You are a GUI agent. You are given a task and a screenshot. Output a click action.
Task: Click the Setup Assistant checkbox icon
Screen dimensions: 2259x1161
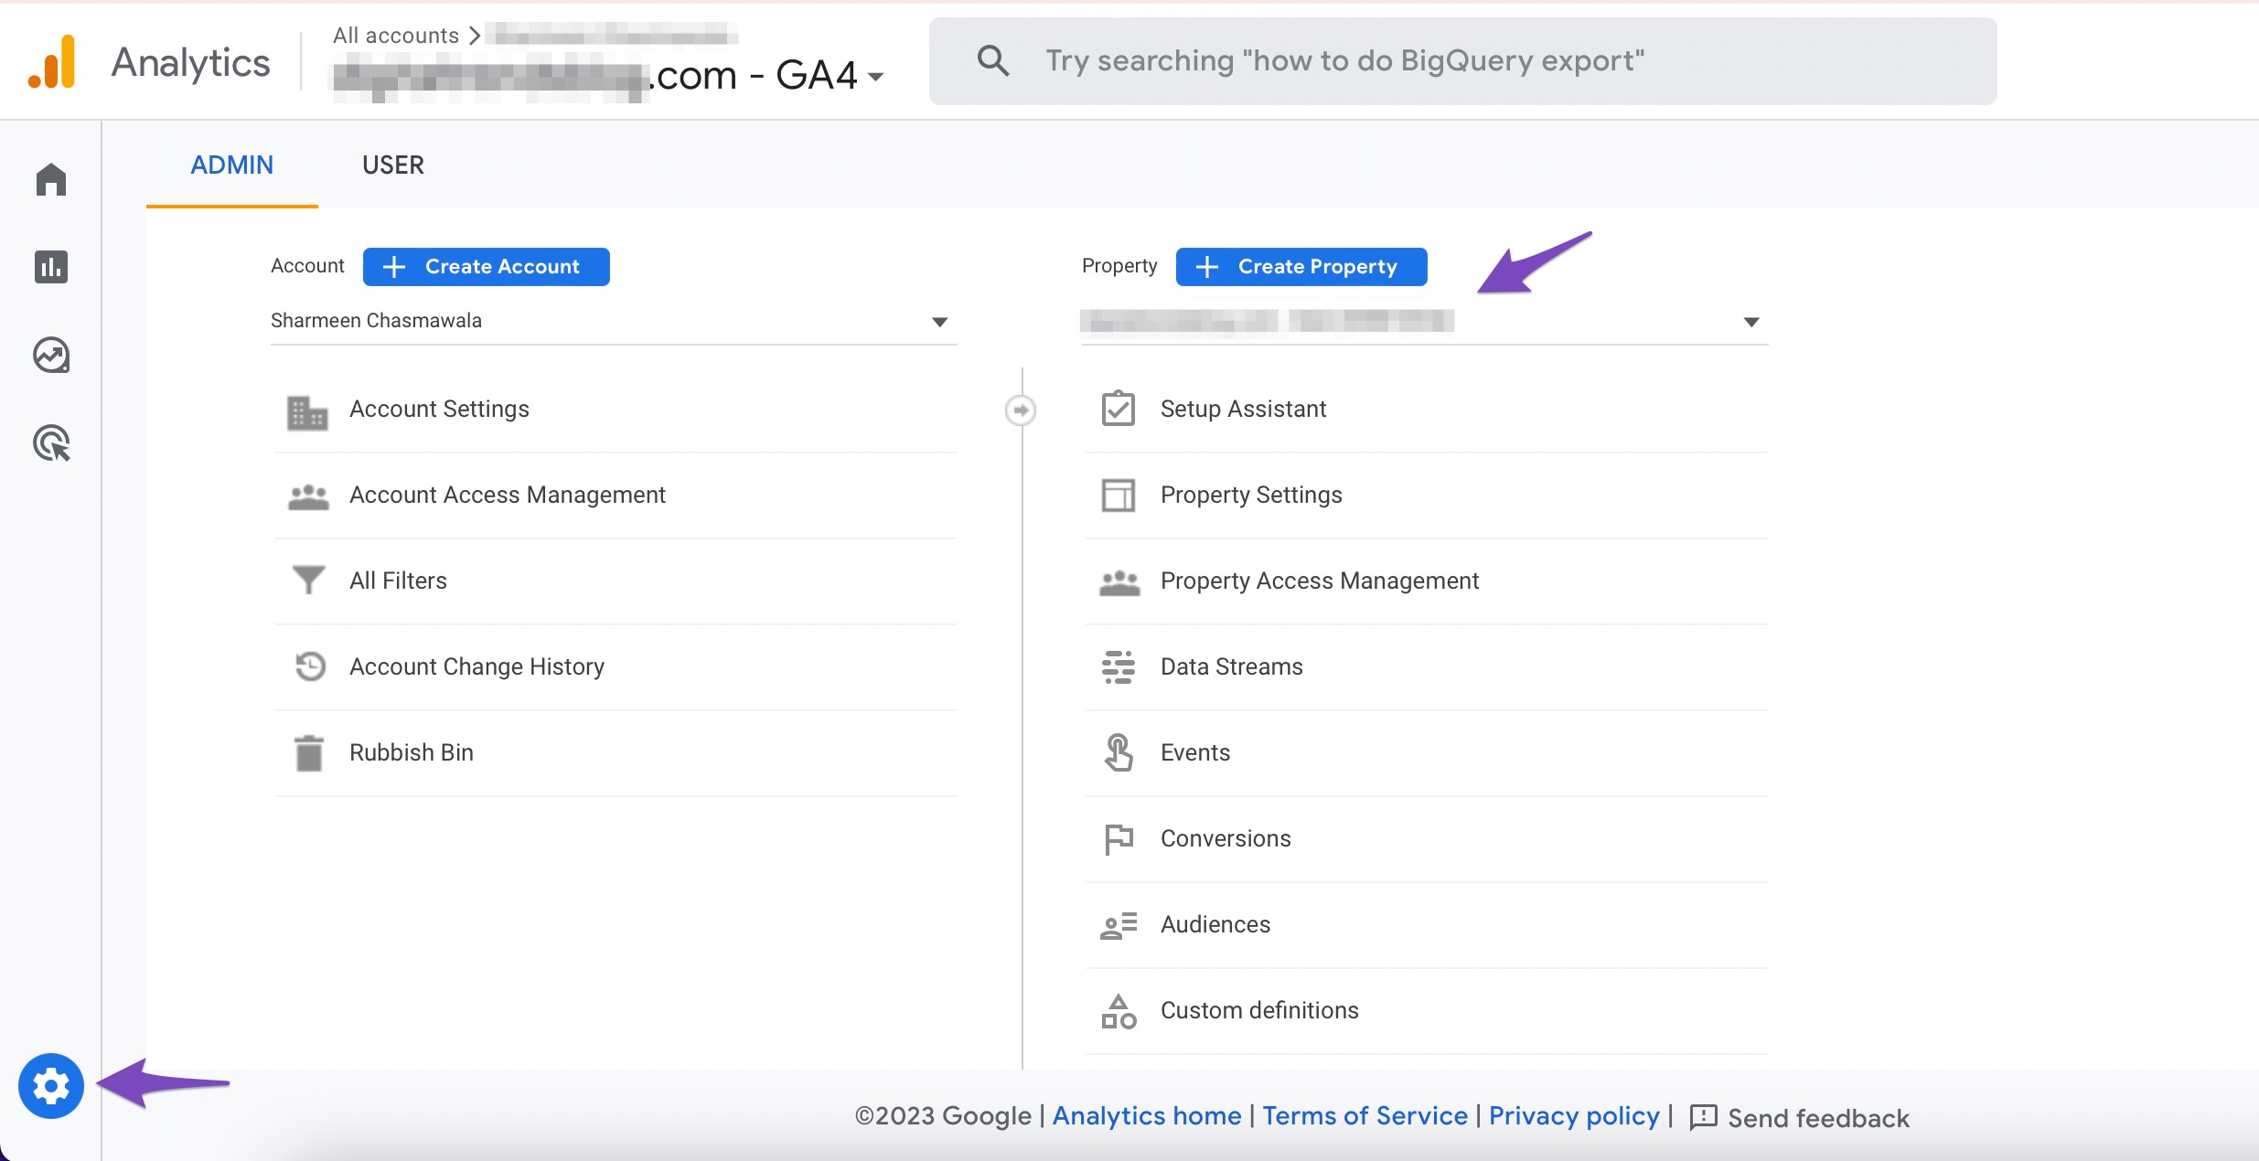point(1119,409)
